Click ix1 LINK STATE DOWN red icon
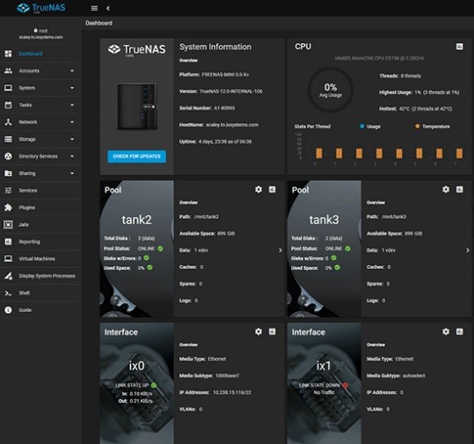The image size is (474, 444). coord(346,385)
